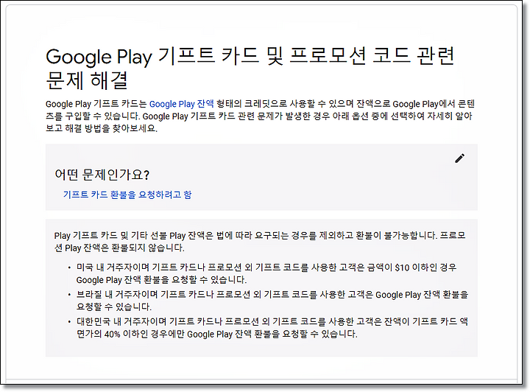This screenshot has height=392, width=530.
Task: Click the 어떤 문제인가요? question heading
Action: tap(102, 175)
